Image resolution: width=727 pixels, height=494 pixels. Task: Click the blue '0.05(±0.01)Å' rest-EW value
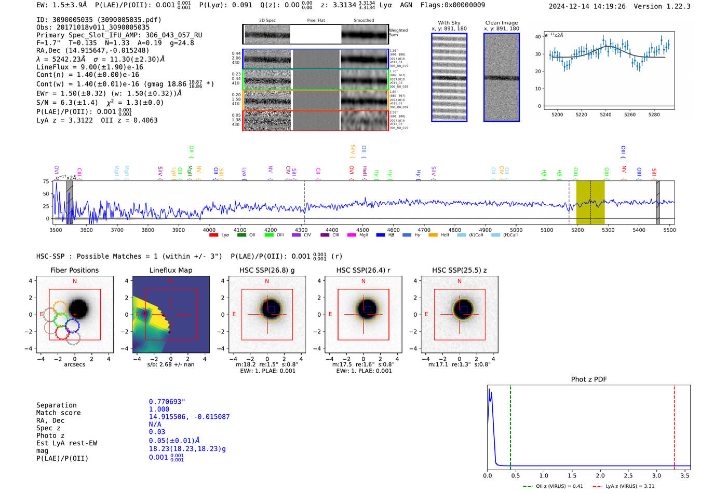(174, 441)
